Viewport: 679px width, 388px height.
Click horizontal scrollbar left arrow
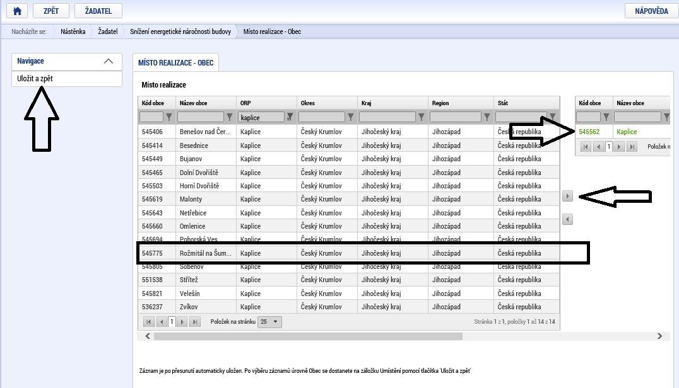click(x=148, y=336)
